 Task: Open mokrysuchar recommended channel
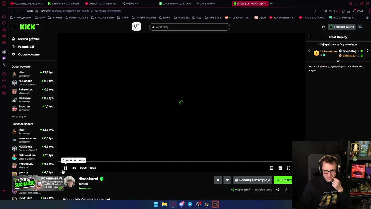click(x=33, y=140)
